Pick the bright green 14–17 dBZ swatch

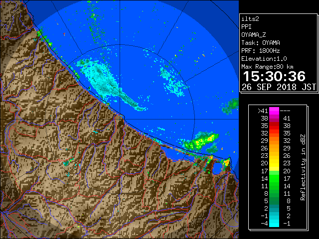(274, 178)
